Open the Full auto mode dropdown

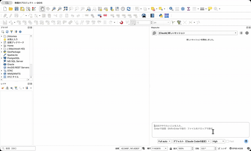(164, 141)
